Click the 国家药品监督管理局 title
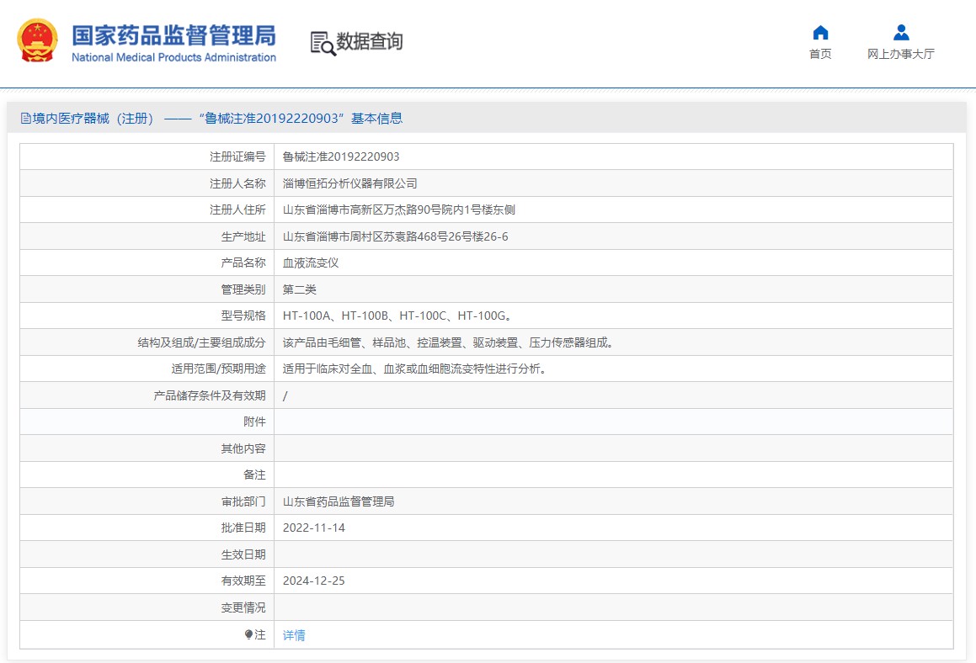 [x=173, y=35]
